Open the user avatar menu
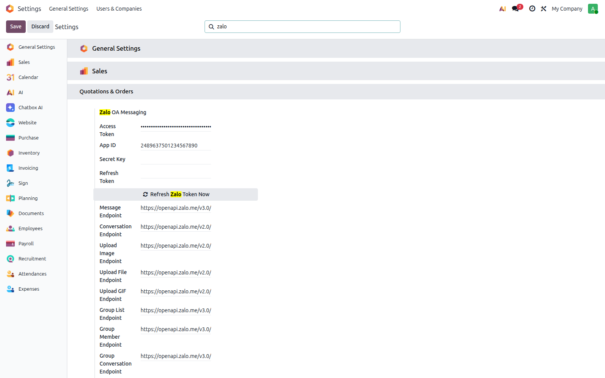The width and height of the screenshot is (605, 378). pyautogui.click(x=593, y=9)
